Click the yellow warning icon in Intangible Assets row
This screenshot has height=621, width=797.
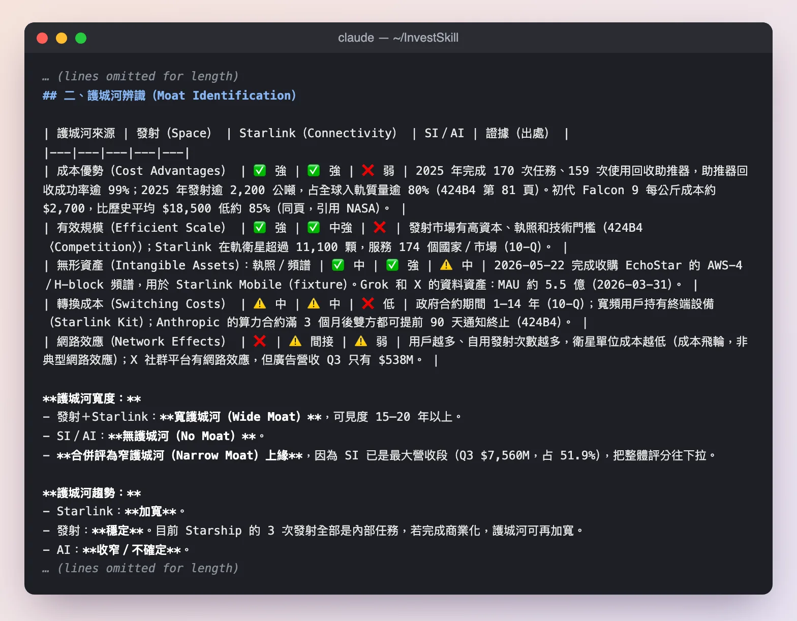[x=446, y=265]
